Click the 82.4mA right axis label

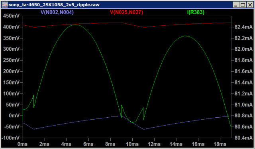pyautogui.click(x=243, y=27)
